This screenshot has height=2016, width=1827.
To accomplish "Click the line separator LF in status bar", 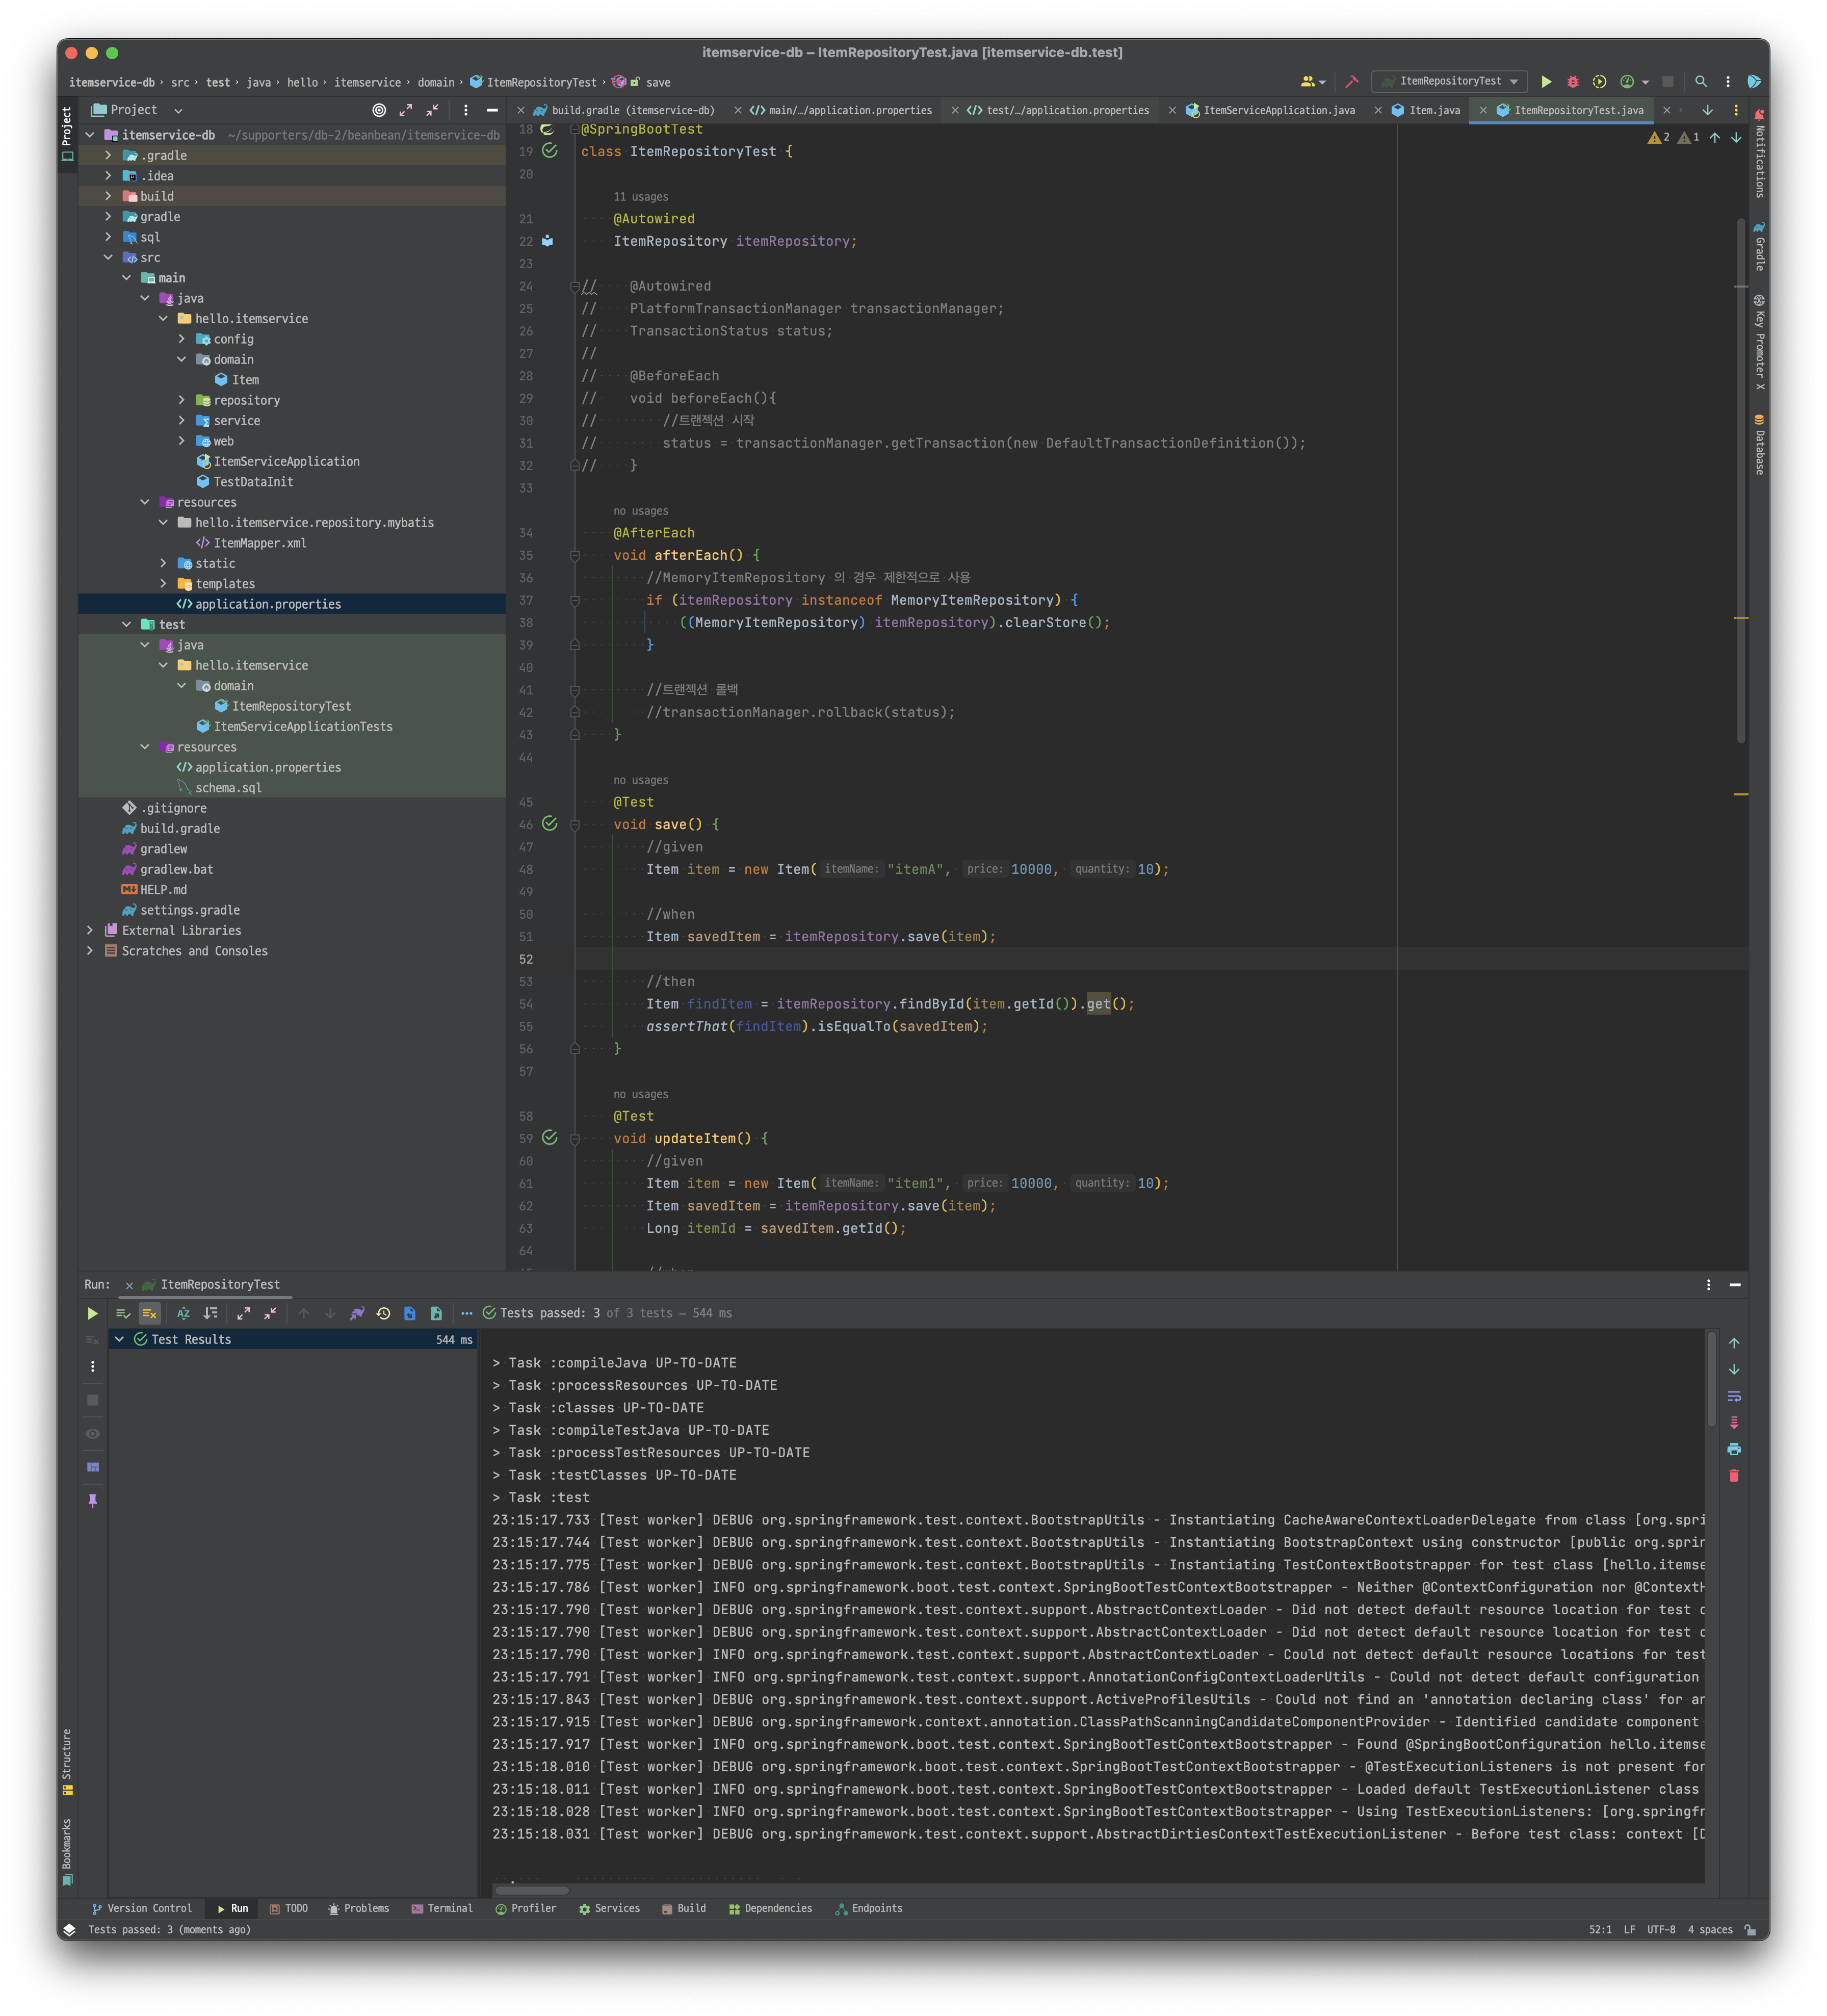I will point(1629,1930).
